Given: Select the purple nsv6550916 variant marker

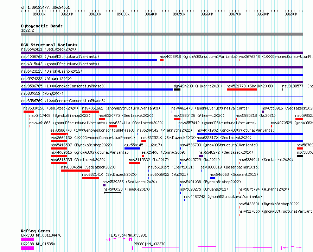Looking at the screenshot, I should 263,112.
